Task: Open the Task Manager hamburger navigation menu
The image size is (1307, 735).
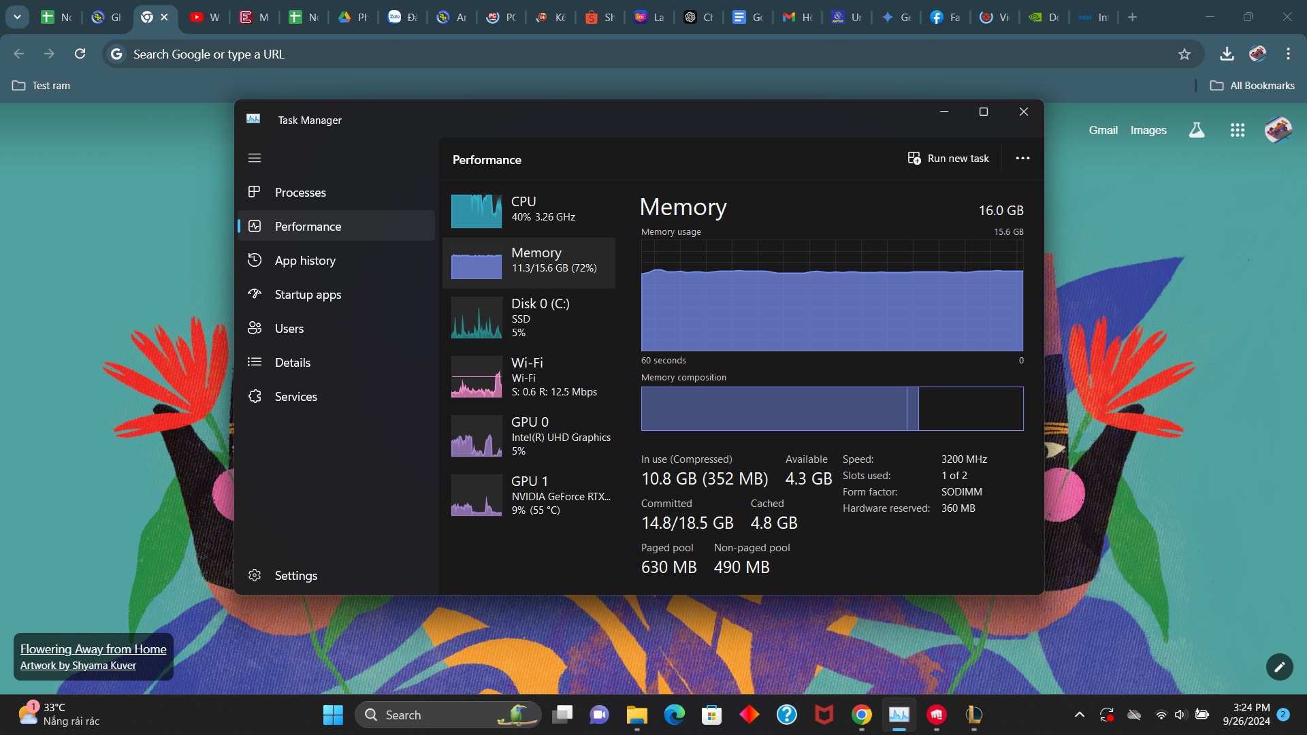Action: tap(255, 158)
